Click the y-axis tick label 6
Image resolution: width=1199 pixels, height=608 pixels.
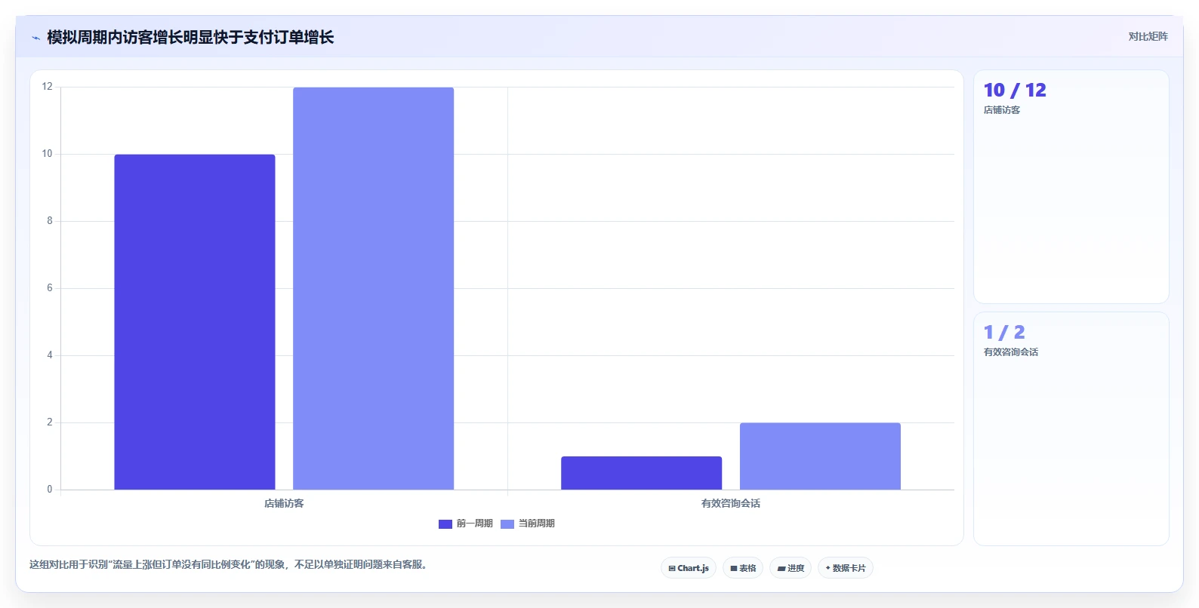[x=50, y=288]
